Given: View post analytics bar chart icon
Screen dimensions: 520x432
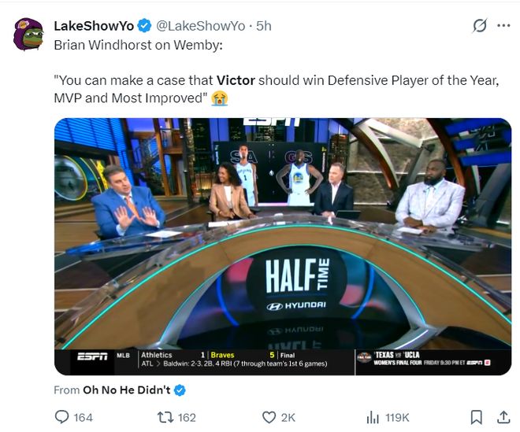Looking at the screenshot, I should (x=373, y=417).
